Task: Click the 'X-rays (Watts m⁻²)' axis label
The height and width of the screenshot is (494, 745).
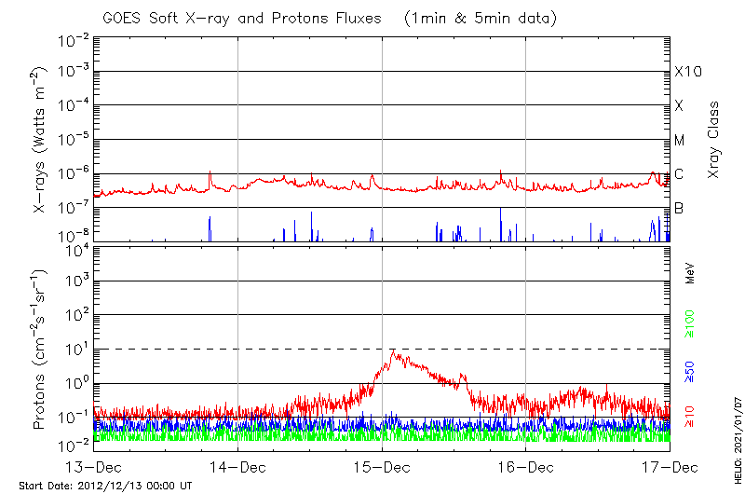Action: (x=40, y=140)
